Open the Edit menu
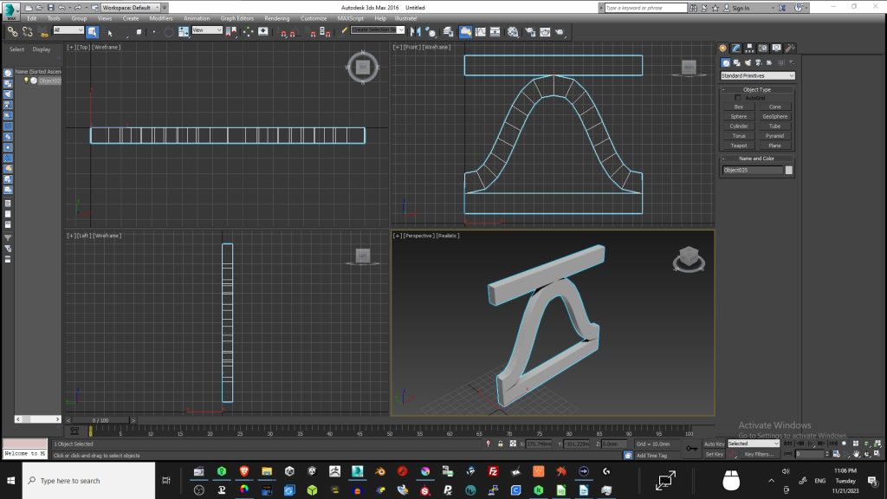 coord(32,19)
